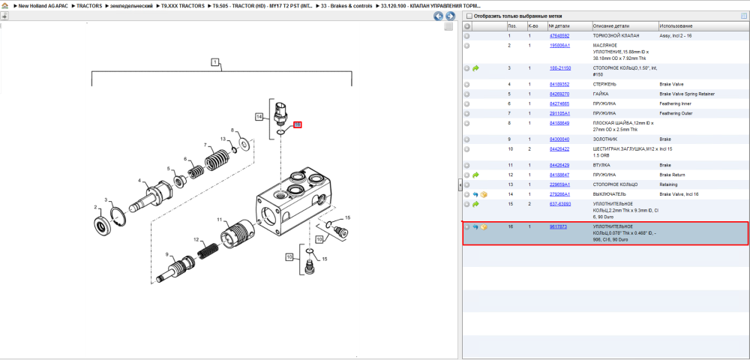Image resolution: width=750 pixels, height=360 pixels.
Task: Click the download image icon above the diagram
Action: click(x=4, y=16)
